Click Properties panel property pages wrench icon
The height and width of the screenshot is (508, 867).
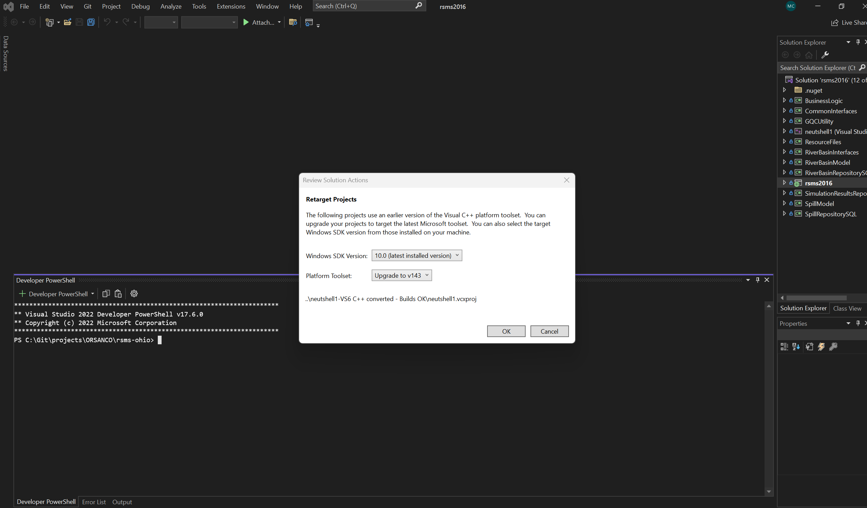[833, 347]
